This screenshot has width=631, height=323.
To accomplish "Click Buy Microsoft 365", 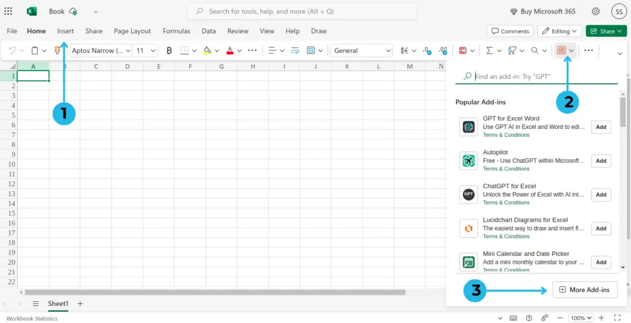I will click(x=543, y=11).
